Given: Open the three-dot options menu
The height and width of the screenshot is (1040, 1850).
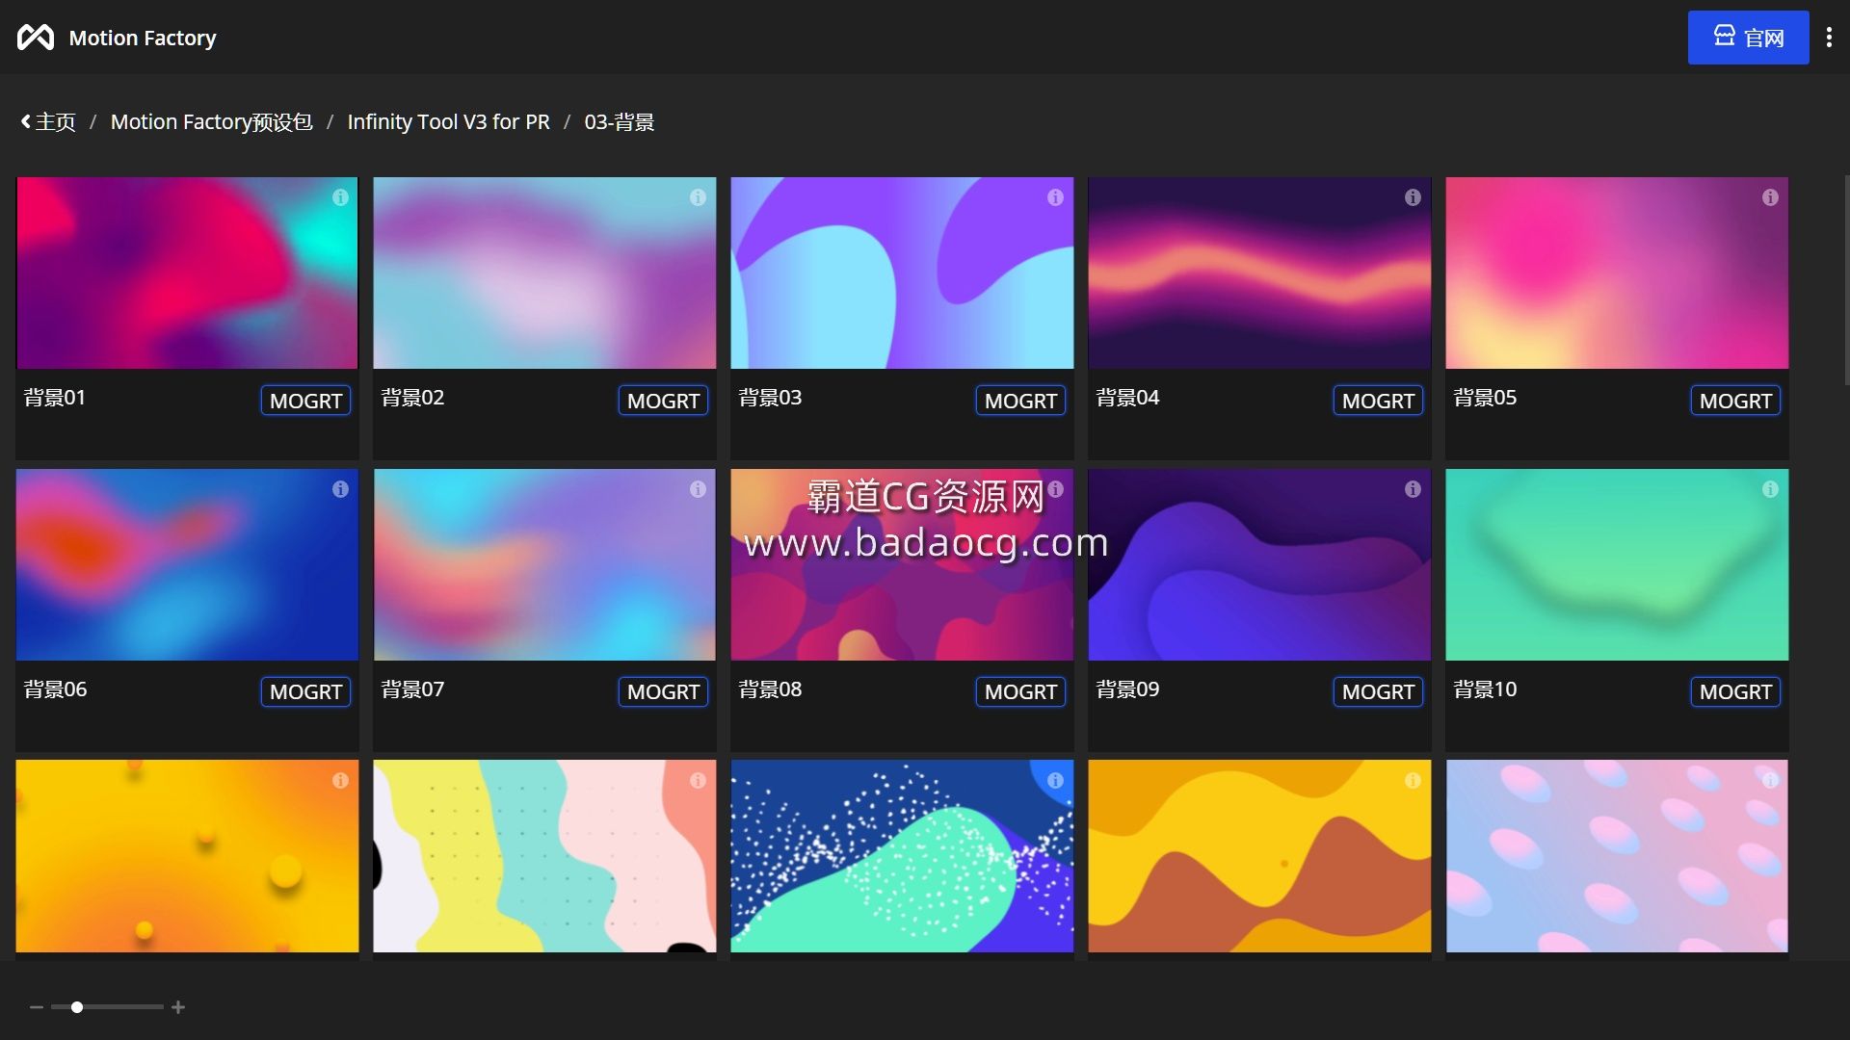Looking at the screenshot, I should point(1829,38).
